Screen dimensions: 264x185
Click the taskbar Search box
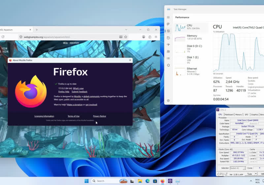coord(110,181)
